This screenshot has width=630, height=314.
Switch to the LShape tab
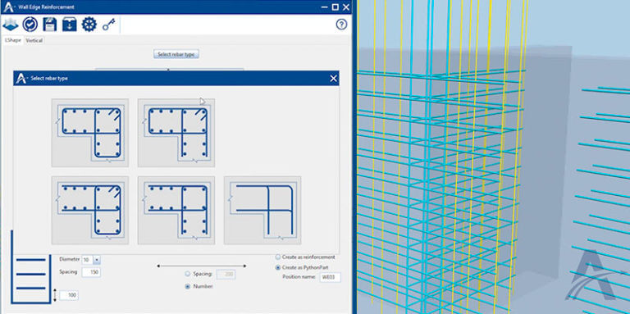pyautogui.click(x=13, y=40)
